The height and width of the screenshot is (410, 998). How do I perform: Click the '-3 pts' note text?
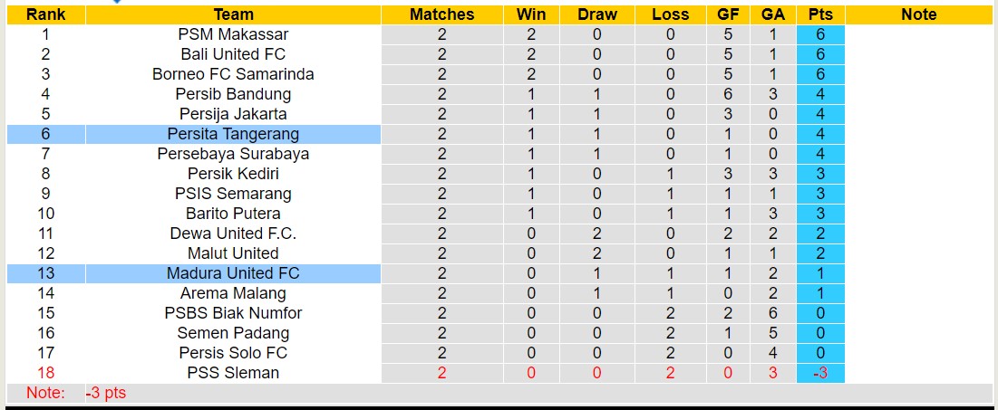pyautogui.click(x=106, y=393)
